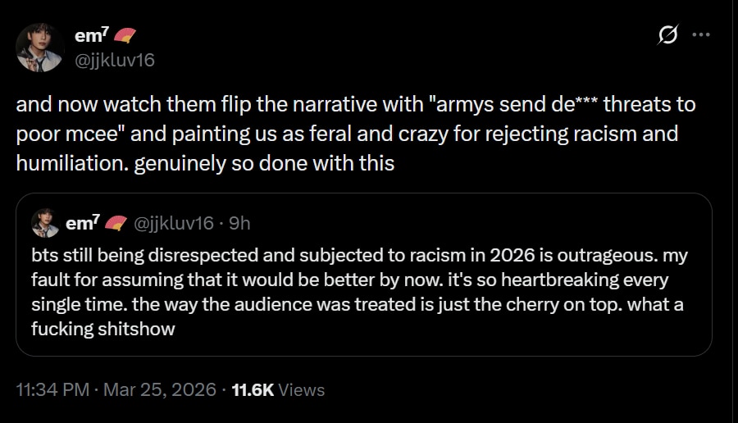This screenshot has width=738, height=423.
Task: Click the fan emoji beside the main author name
Action: (x=125, y=35)
